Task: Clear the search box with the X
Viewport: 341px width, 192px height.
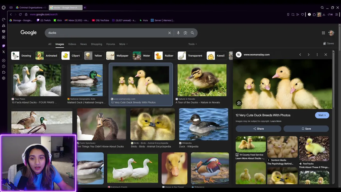Action: (x=169, y=33)
